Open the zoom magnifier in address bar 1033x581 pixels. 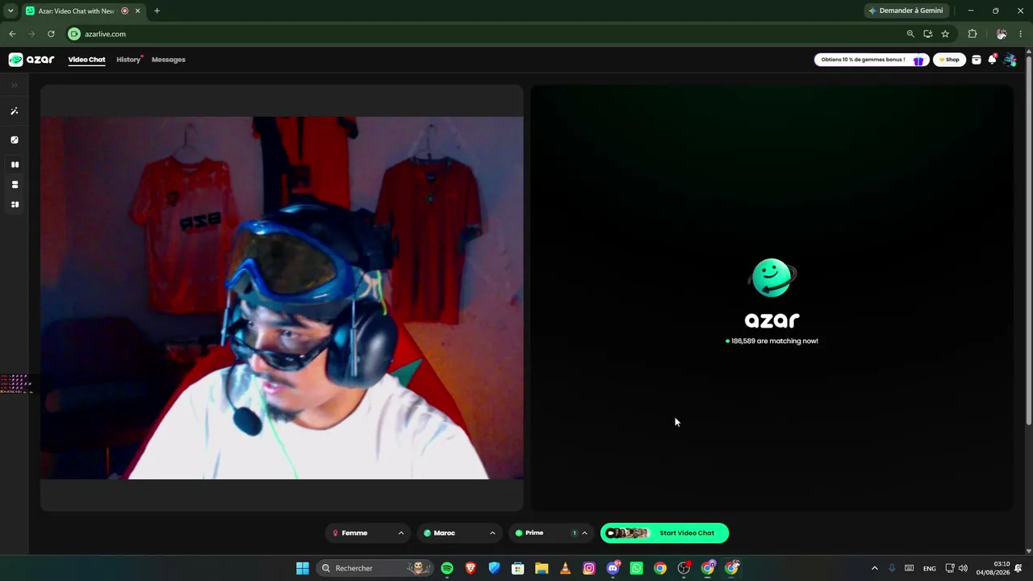[x=910, y=34]
